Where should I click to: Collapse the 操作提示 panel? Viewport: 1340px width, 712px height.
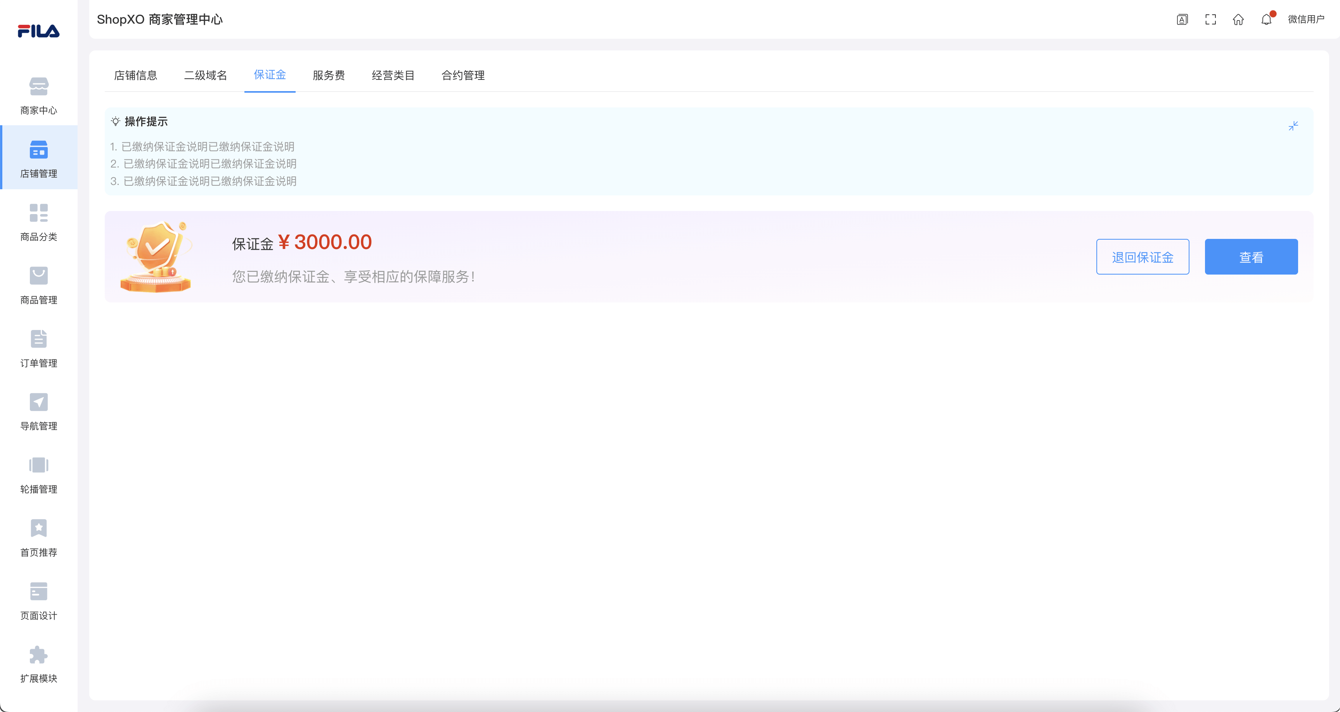point(1293,126)
